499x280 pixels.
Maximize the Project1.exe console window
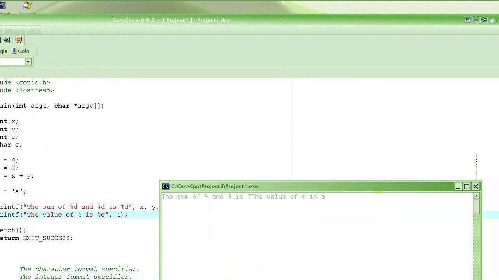[x=467, y=187]
